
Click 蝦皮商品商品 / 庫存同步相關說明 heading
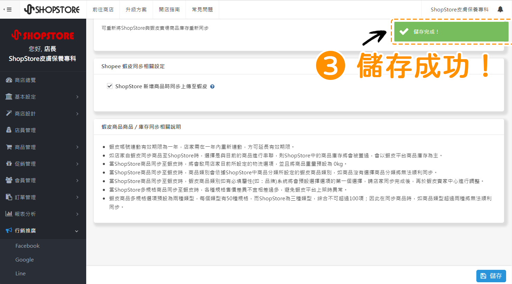pyautogui.click(x=141, y=127)
